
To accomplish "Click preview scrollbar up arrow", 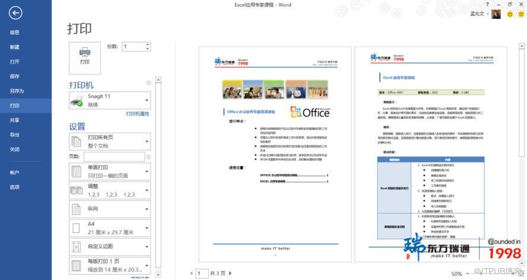I will pos(522,46).
